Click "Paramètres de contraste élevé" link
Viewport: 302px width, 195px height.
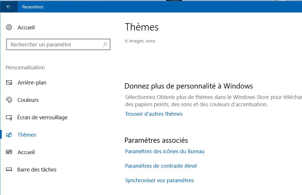[161, 166]
